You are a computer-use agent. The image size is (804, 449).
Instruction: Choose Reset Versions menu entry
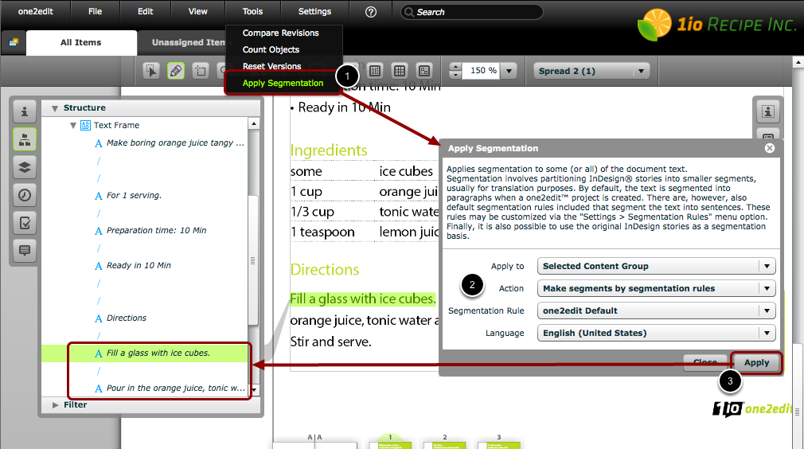[x=271, y=67]
